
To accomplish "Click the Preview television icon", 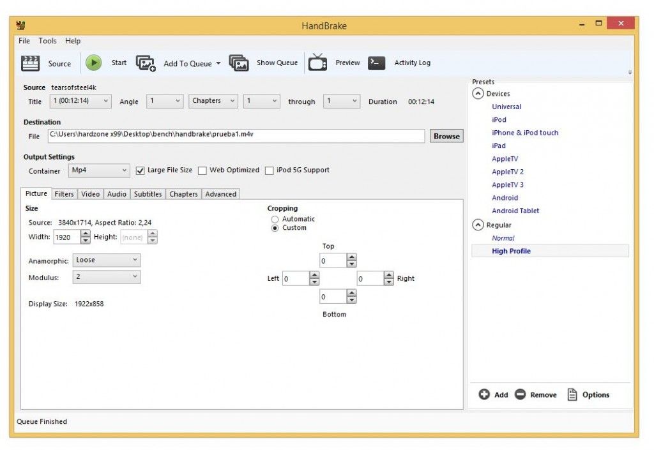I will point(317,63).
